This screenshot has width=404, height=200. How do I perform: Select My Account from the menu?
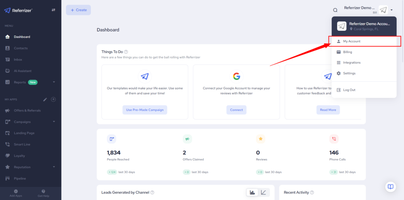(x=352, y=41)
